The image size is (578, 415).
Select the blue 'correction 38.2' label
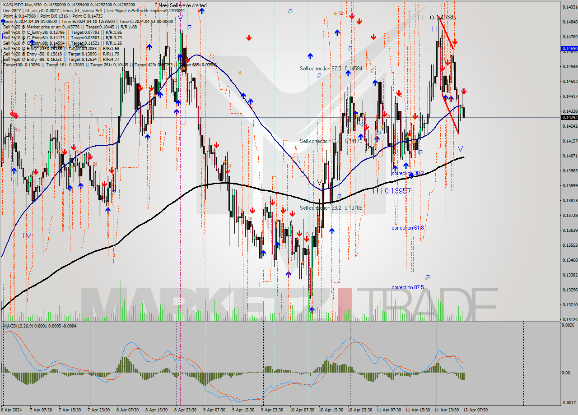pos(408,173)
